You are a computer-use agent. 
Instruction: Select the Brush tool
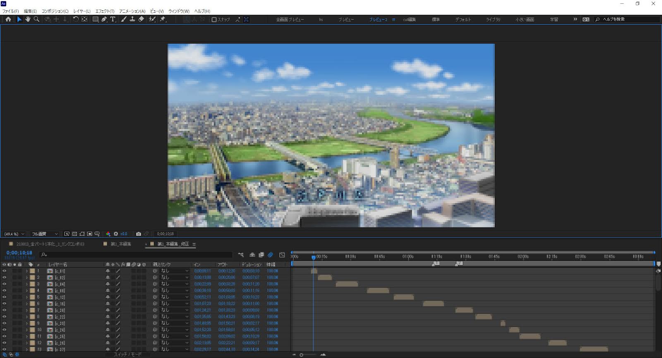(124, 19)
